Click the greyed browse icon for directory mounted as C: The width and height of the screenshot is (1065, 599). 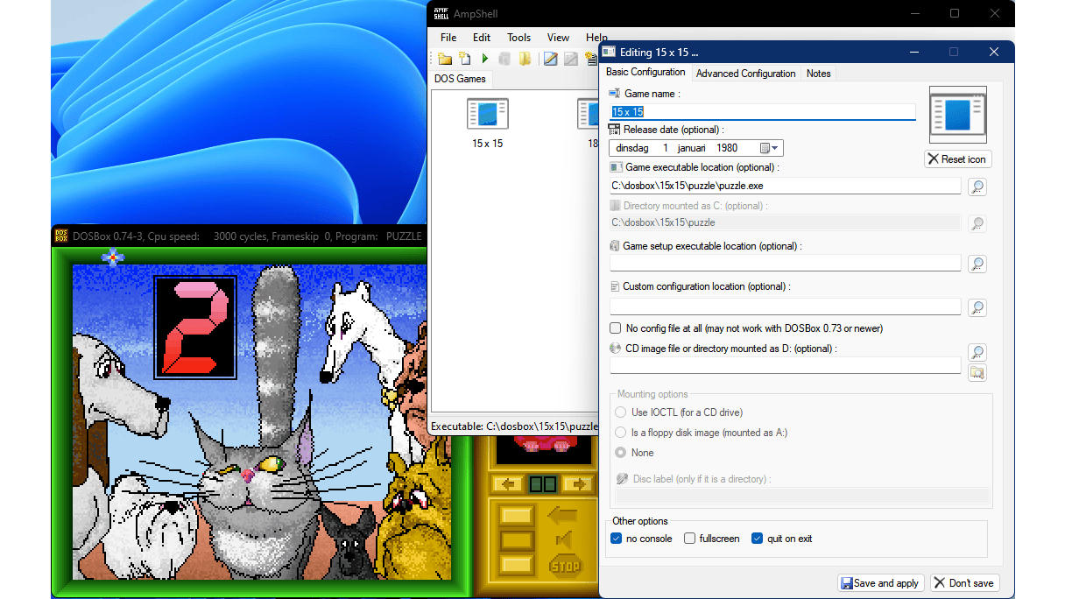point(977,223)
